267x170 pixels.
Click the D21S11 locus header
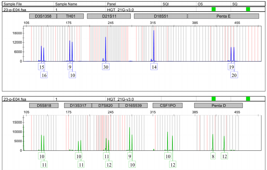click(109, 16)
